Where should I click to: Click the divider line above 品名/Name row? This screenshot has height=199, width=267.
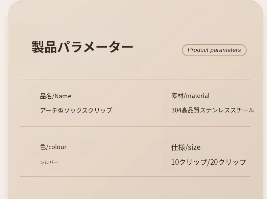click(x=135, y=79)
